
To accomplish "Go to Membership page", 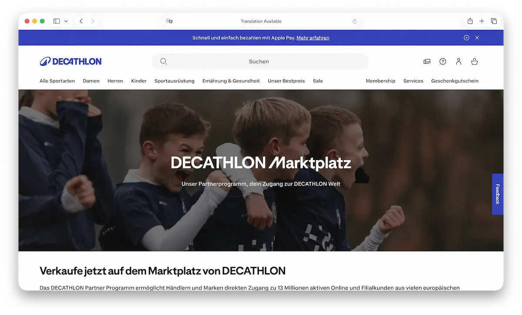I will tap(381, 81).
